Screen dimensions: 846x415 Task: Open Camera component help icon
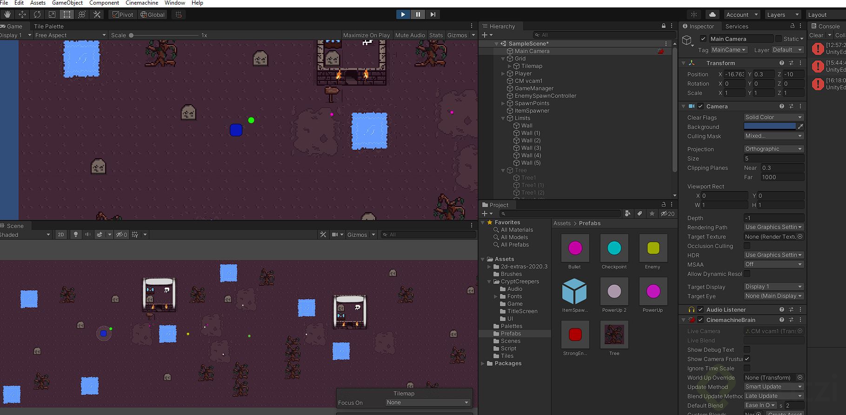[x=782, y=106]
